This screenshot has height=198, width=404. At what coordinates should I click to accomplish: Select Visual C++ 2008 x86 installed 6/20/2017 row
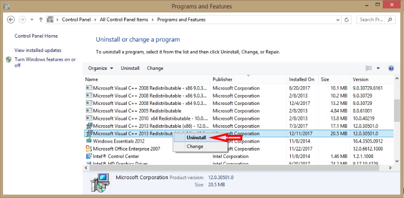click(238, 88)
